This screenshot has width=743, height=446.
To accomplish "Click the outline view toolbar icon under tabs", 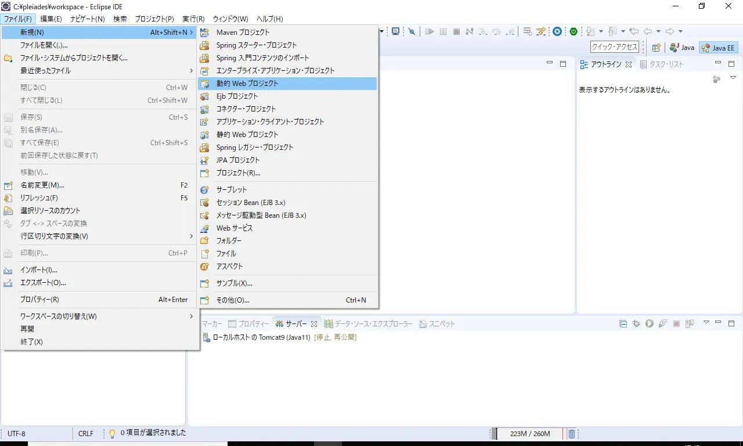I will 716,79.
